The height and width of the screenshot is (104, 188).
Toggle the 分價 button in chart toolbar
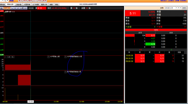click(22, 8)
